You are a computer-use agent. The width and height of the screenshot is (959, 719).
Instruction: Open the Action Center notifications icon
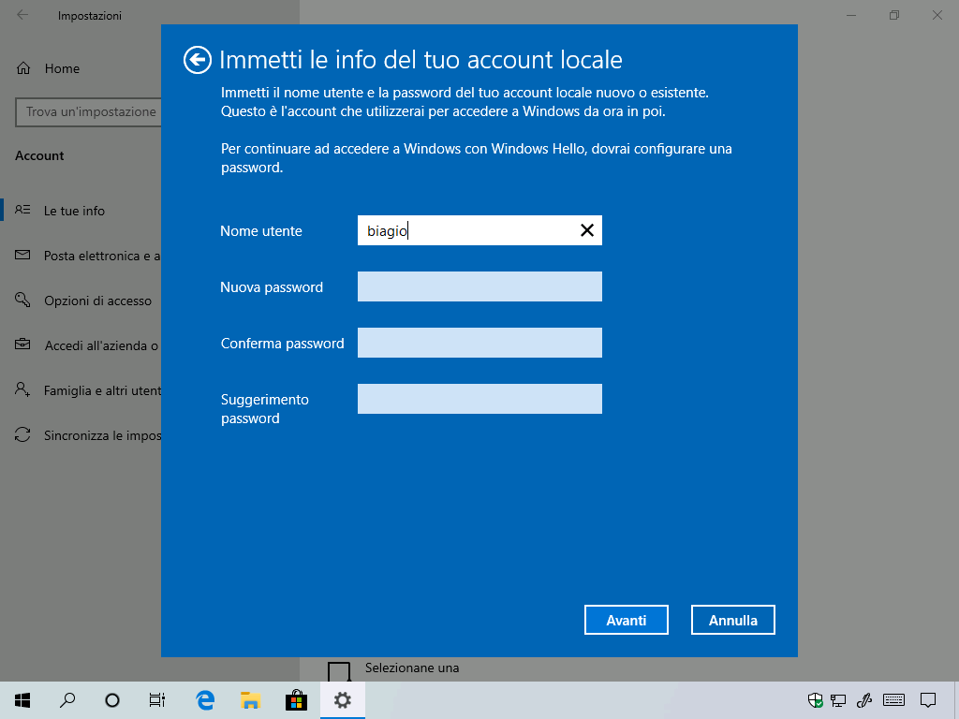point(928,699)
